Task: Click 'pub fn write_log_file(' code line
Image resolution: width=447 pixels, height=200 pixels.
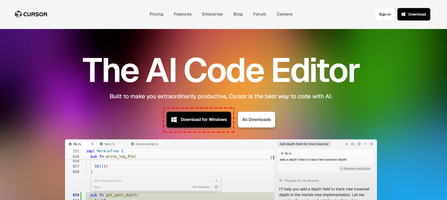Action: click(x=113, y=157)
